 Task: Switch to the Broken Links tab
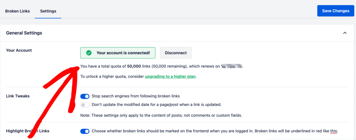[x=17, y=11]
